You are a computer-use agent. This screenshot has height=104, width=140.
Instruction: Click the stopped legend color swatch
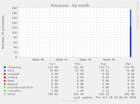pos(5,74)
